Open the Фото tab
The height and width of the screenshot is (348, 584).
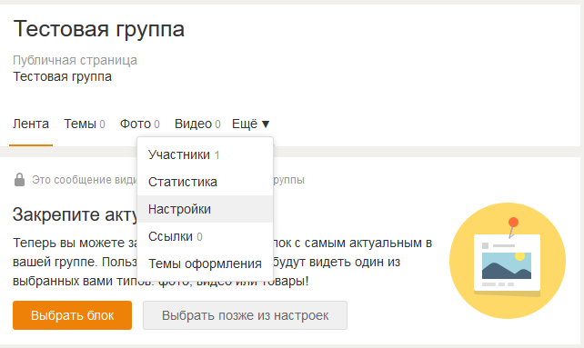coord(140,124)
